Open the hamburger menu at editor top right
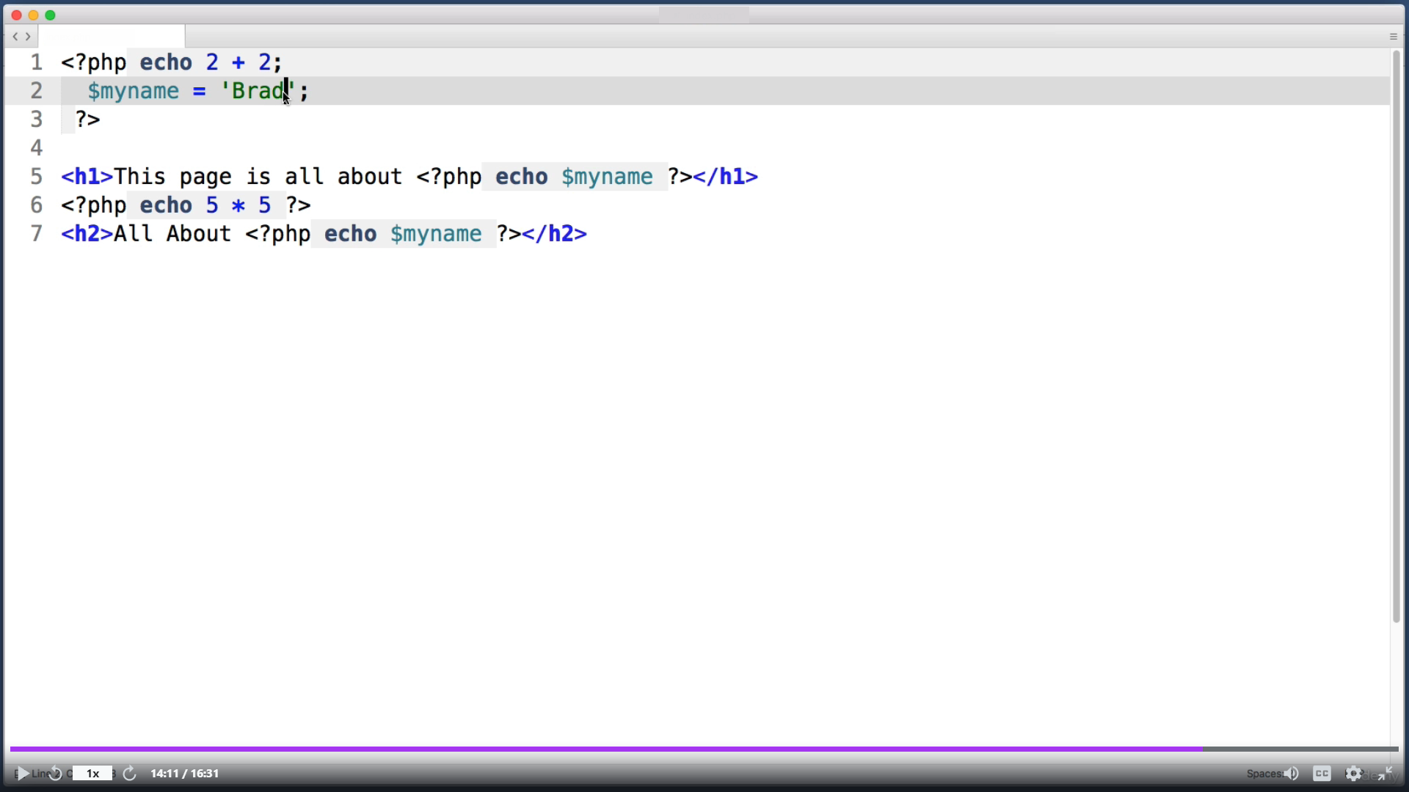 coord(1393,36)
